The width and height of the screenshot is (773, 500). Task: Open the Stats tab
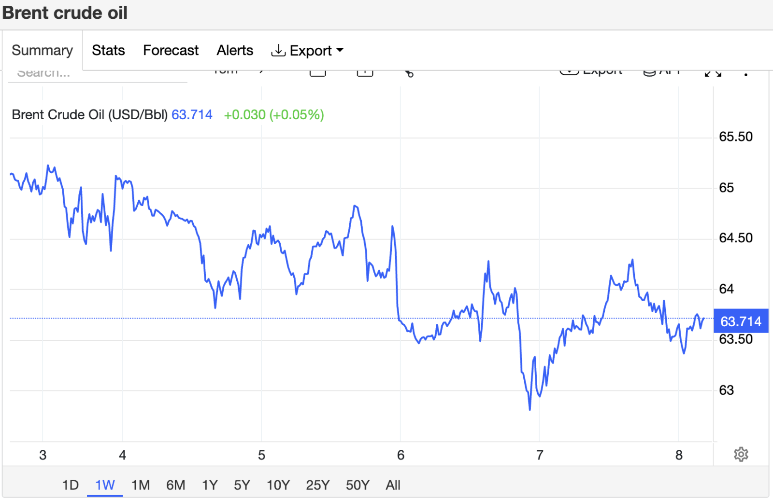[108, 50]
